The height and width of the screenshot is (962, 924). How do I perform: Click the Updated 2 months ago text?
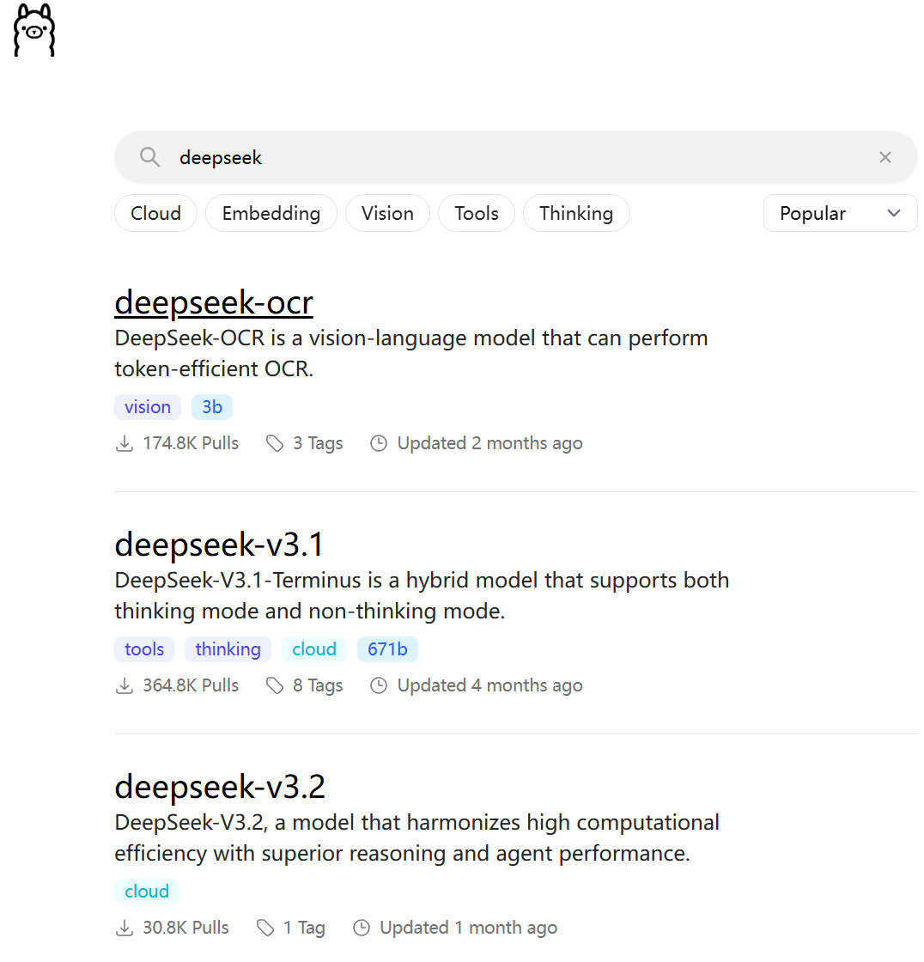point(490,443)
